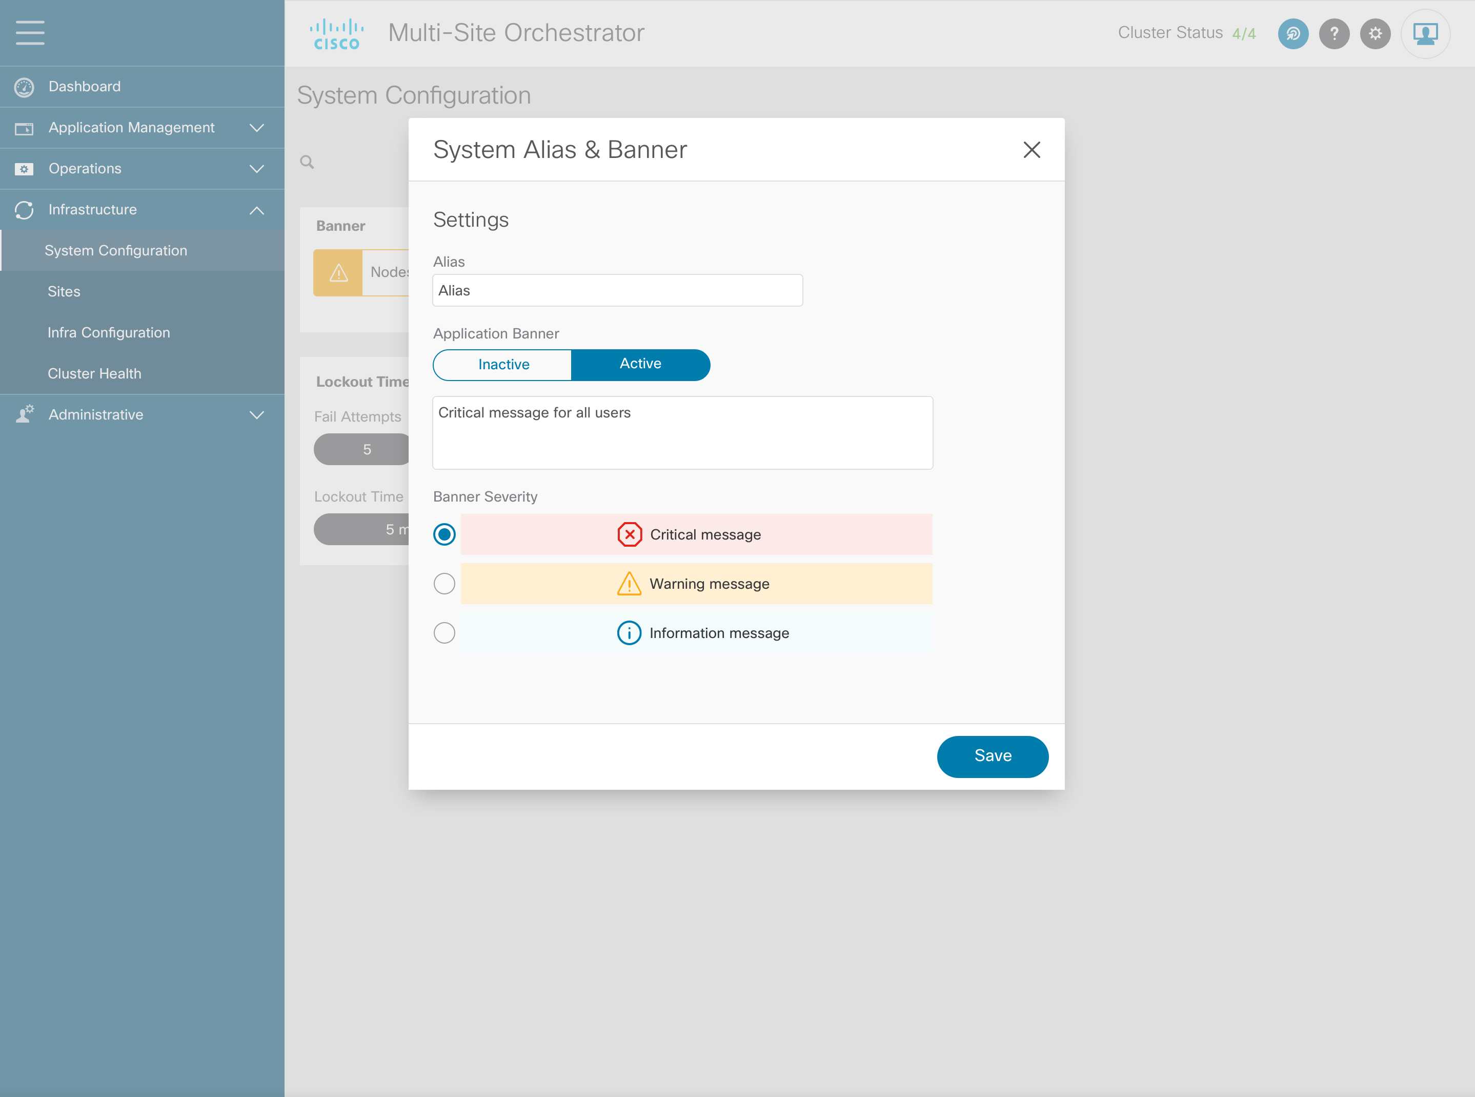The image size is (1475, 1097).
Task: Click the search magnifier icon
Action: 307,162
